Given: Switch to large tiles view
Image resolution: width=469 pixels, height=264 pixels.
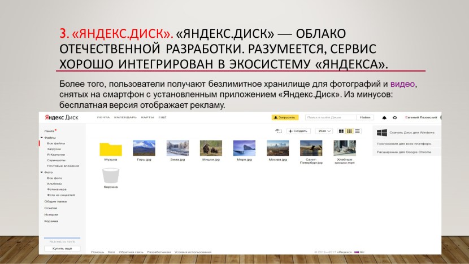Looking at the screenshot, I should (x=341, y=131).
